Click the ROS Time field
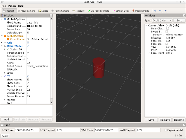 pyautogui.click(x=27, y=130)
